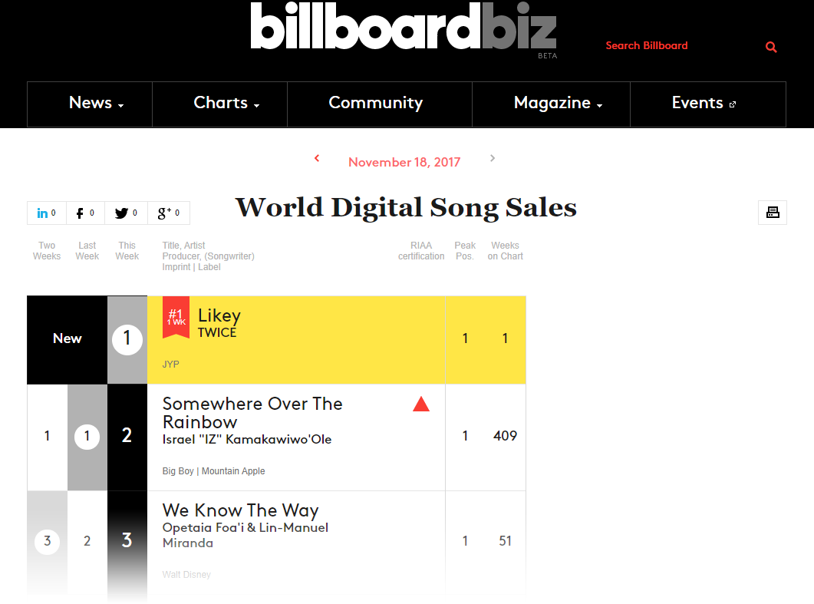Open the Likey song entry
The image size is (814, 604).
point(219,315)
